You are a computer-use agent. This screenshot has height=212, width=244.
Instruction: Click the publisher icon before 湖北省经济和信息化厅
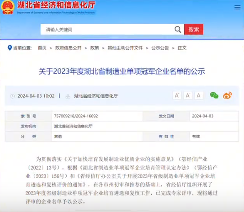68,96
